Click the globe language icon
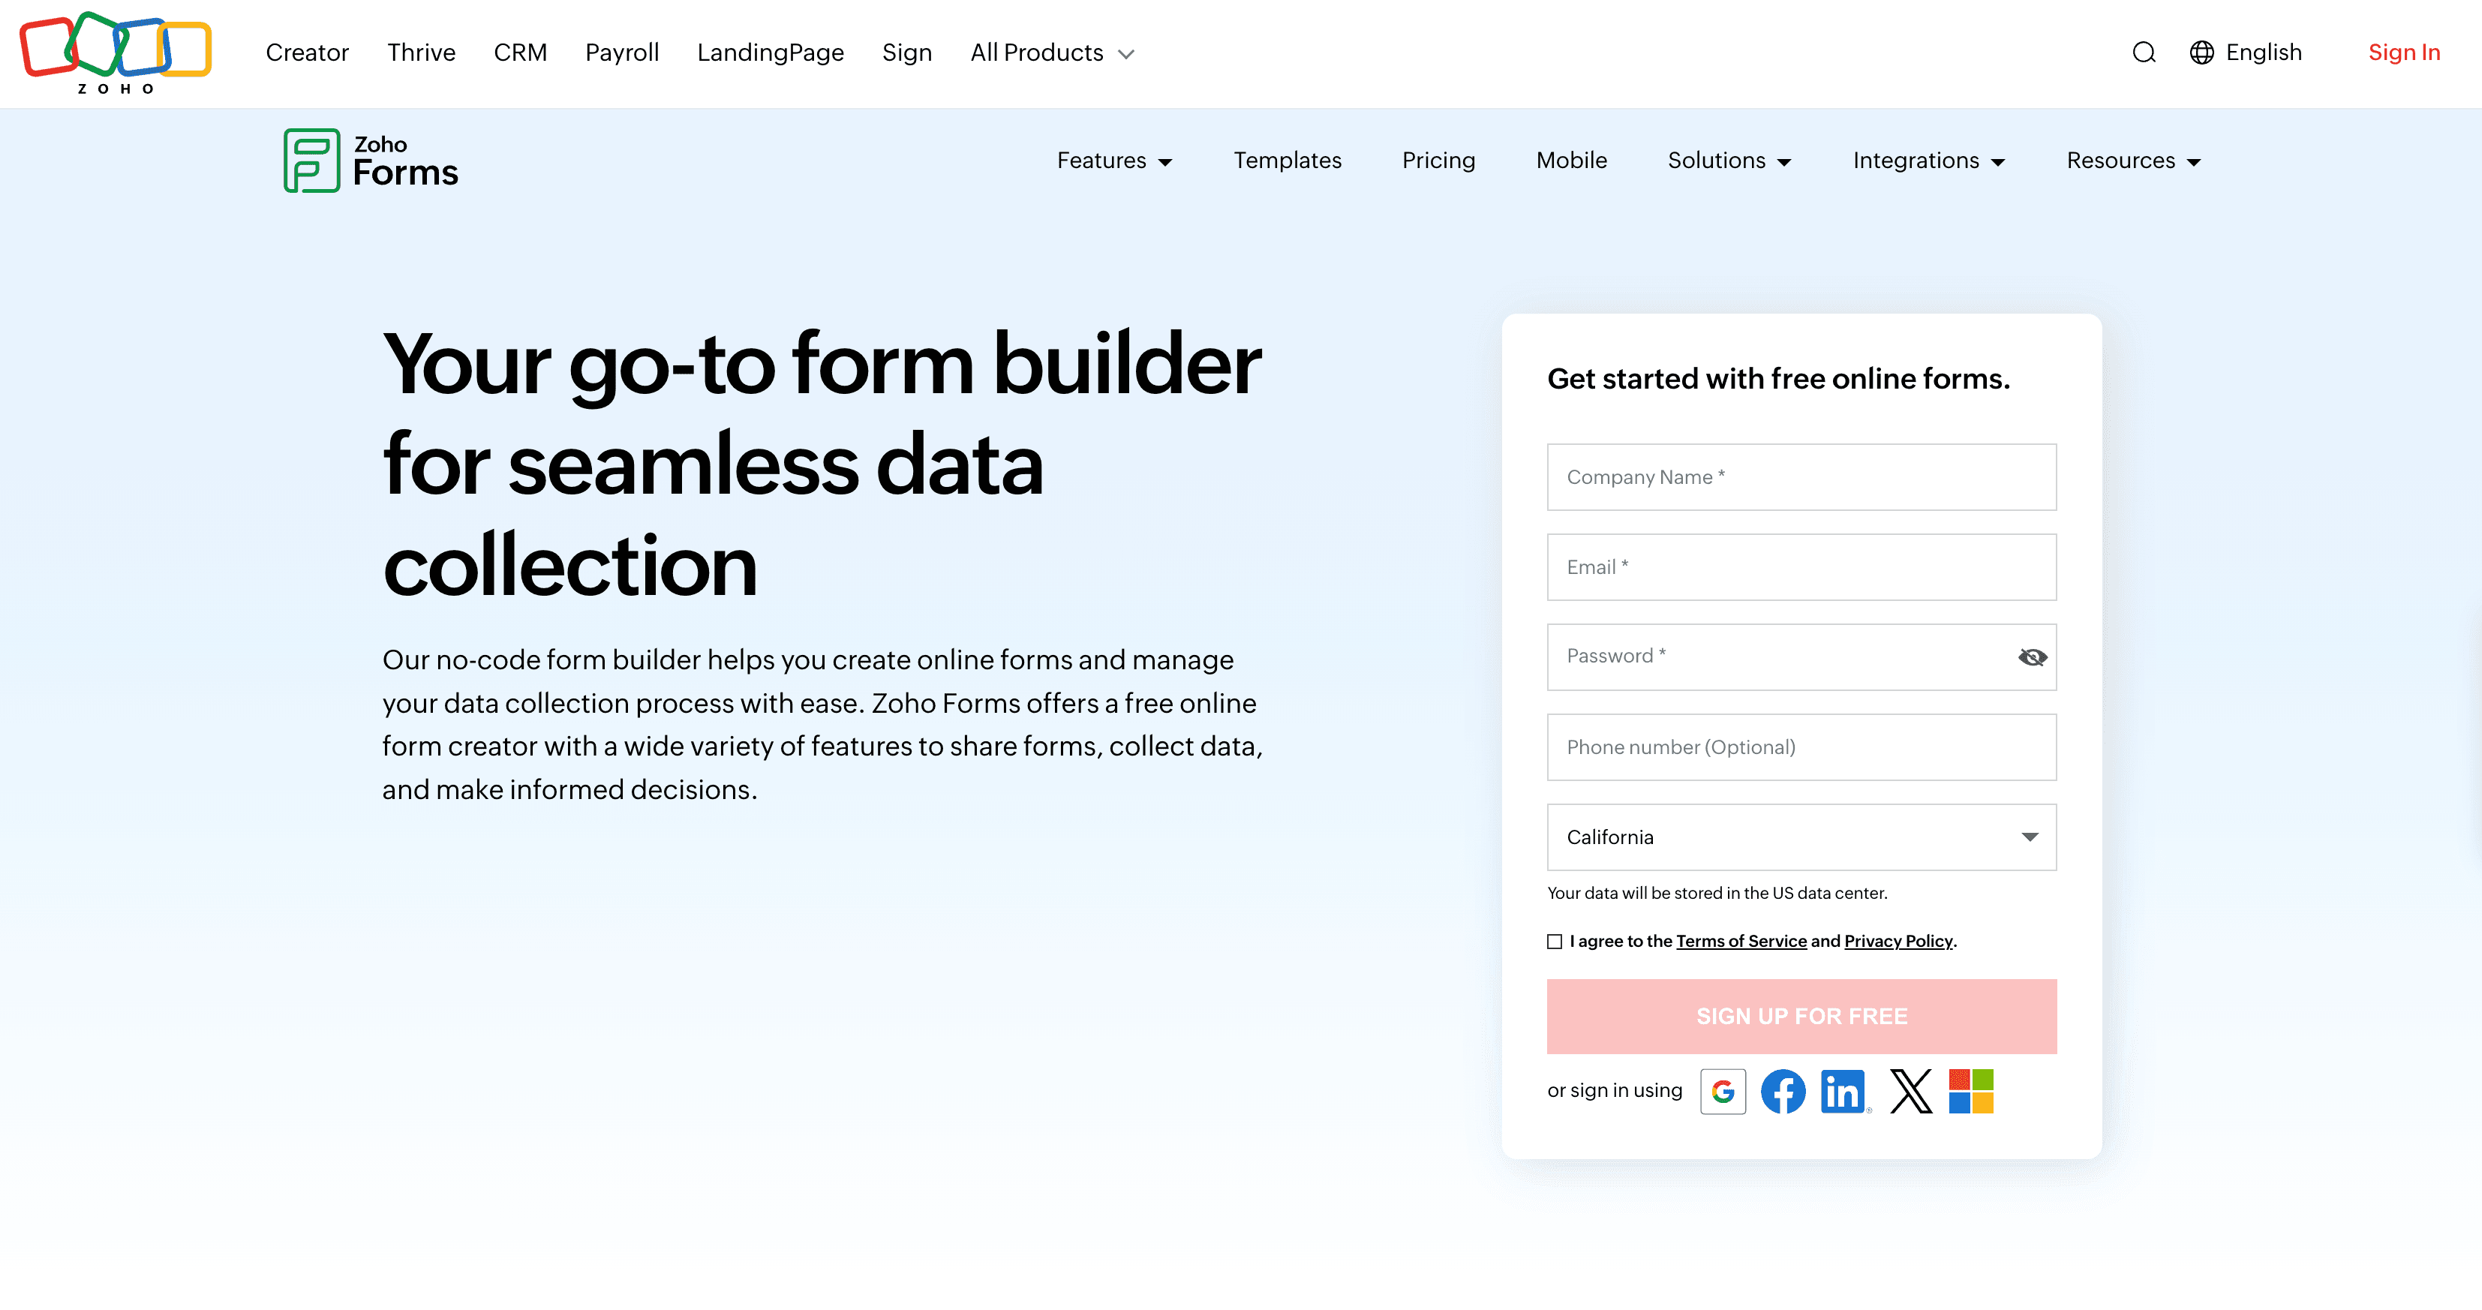This screenshot has height=1310, width=2482. click(2203, 52)
